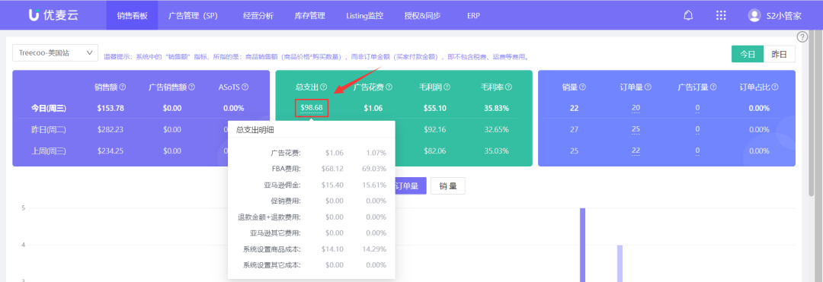Click info icon next to ASoTS

pyautogui.click(x=245, y=87)
